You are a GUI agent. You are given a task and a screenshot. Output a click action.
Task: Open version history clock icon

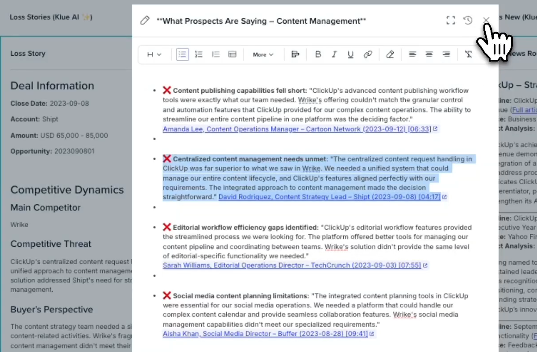point(468,20)
